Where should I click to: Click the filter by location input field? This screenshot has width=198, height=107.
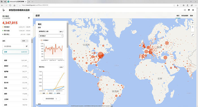click(13, 46)
